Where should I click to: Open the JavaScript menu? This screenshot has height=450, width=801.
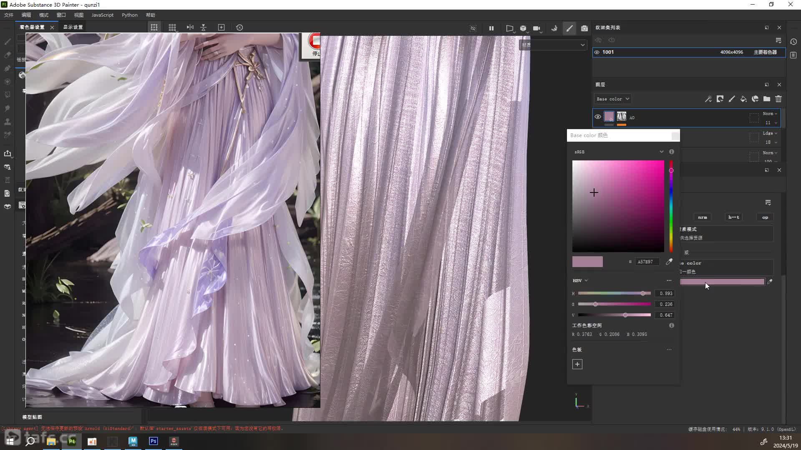[102, 15]
